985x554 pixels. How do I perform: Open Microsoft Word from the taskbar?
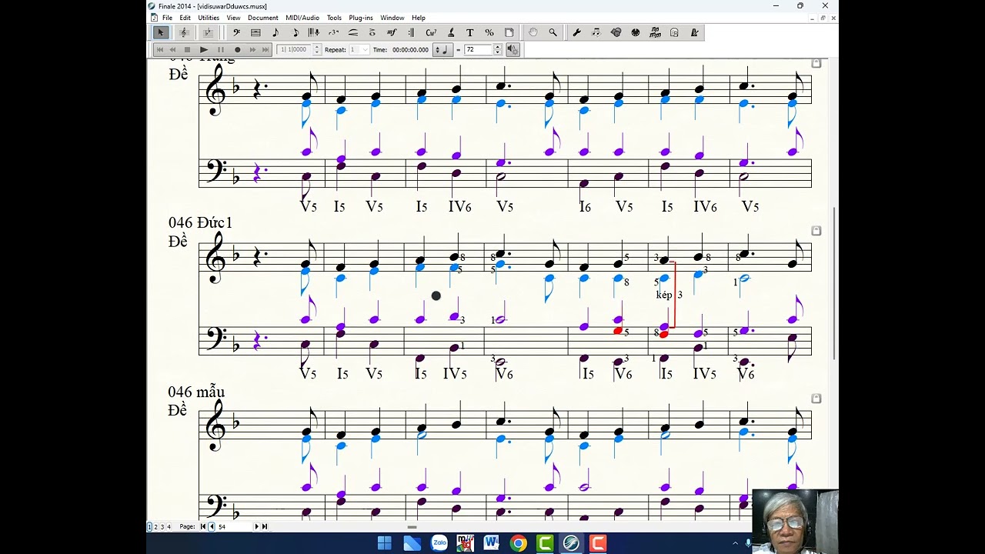pos(491,543)
